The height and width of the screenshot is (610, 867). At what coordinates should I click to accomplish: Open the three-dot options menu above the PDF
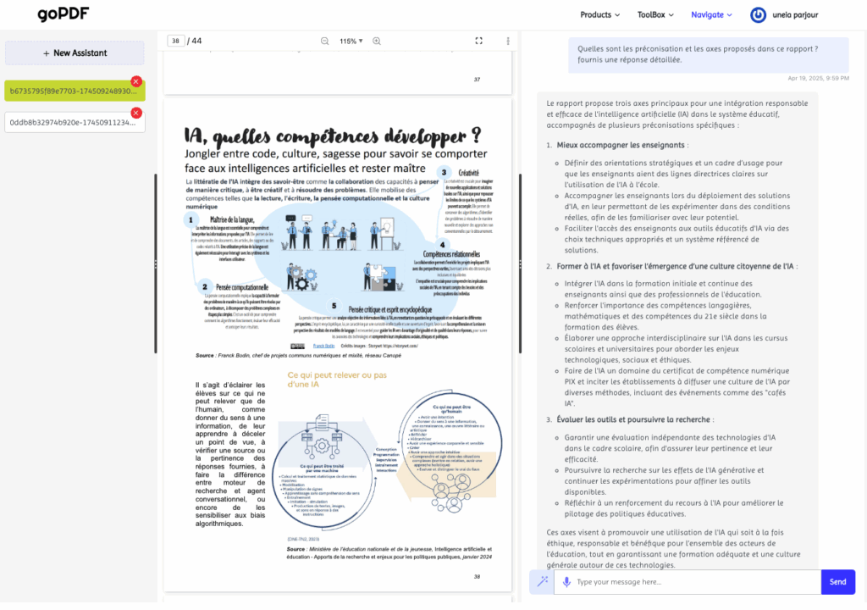click(x=506, y=40)
